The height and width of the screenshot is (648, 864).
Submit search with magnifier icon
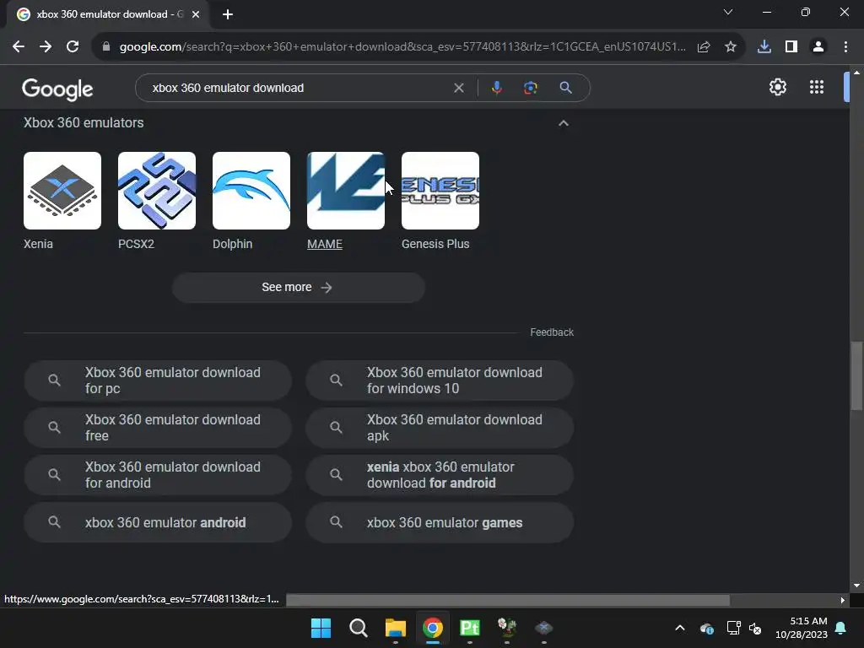[566, 88]
